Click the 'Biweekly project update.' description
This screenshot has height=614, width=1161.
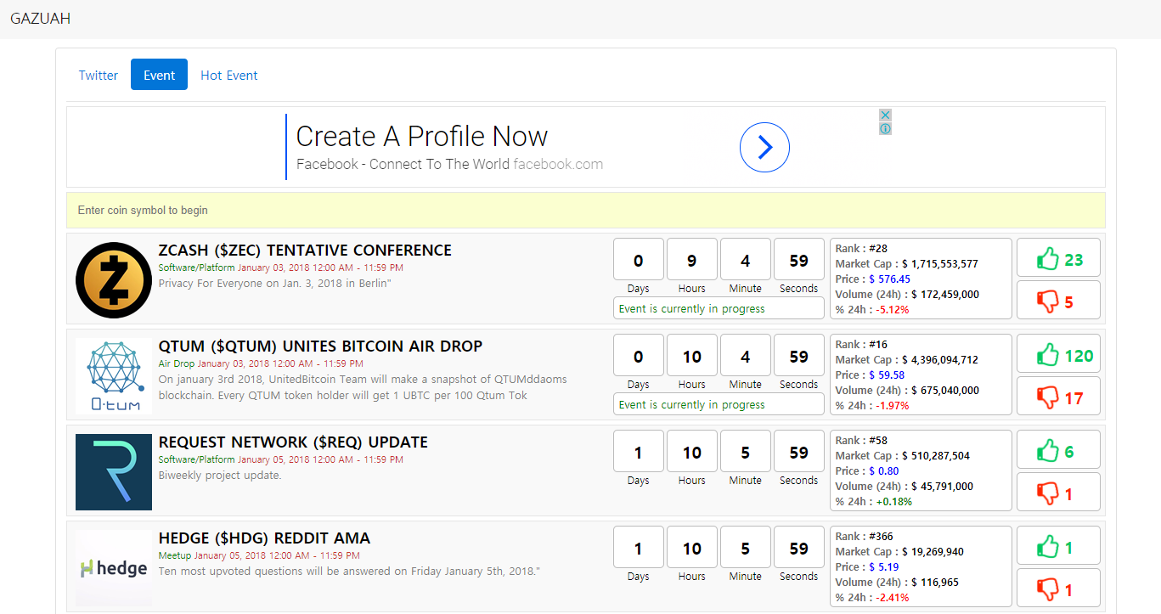(220, 475)
